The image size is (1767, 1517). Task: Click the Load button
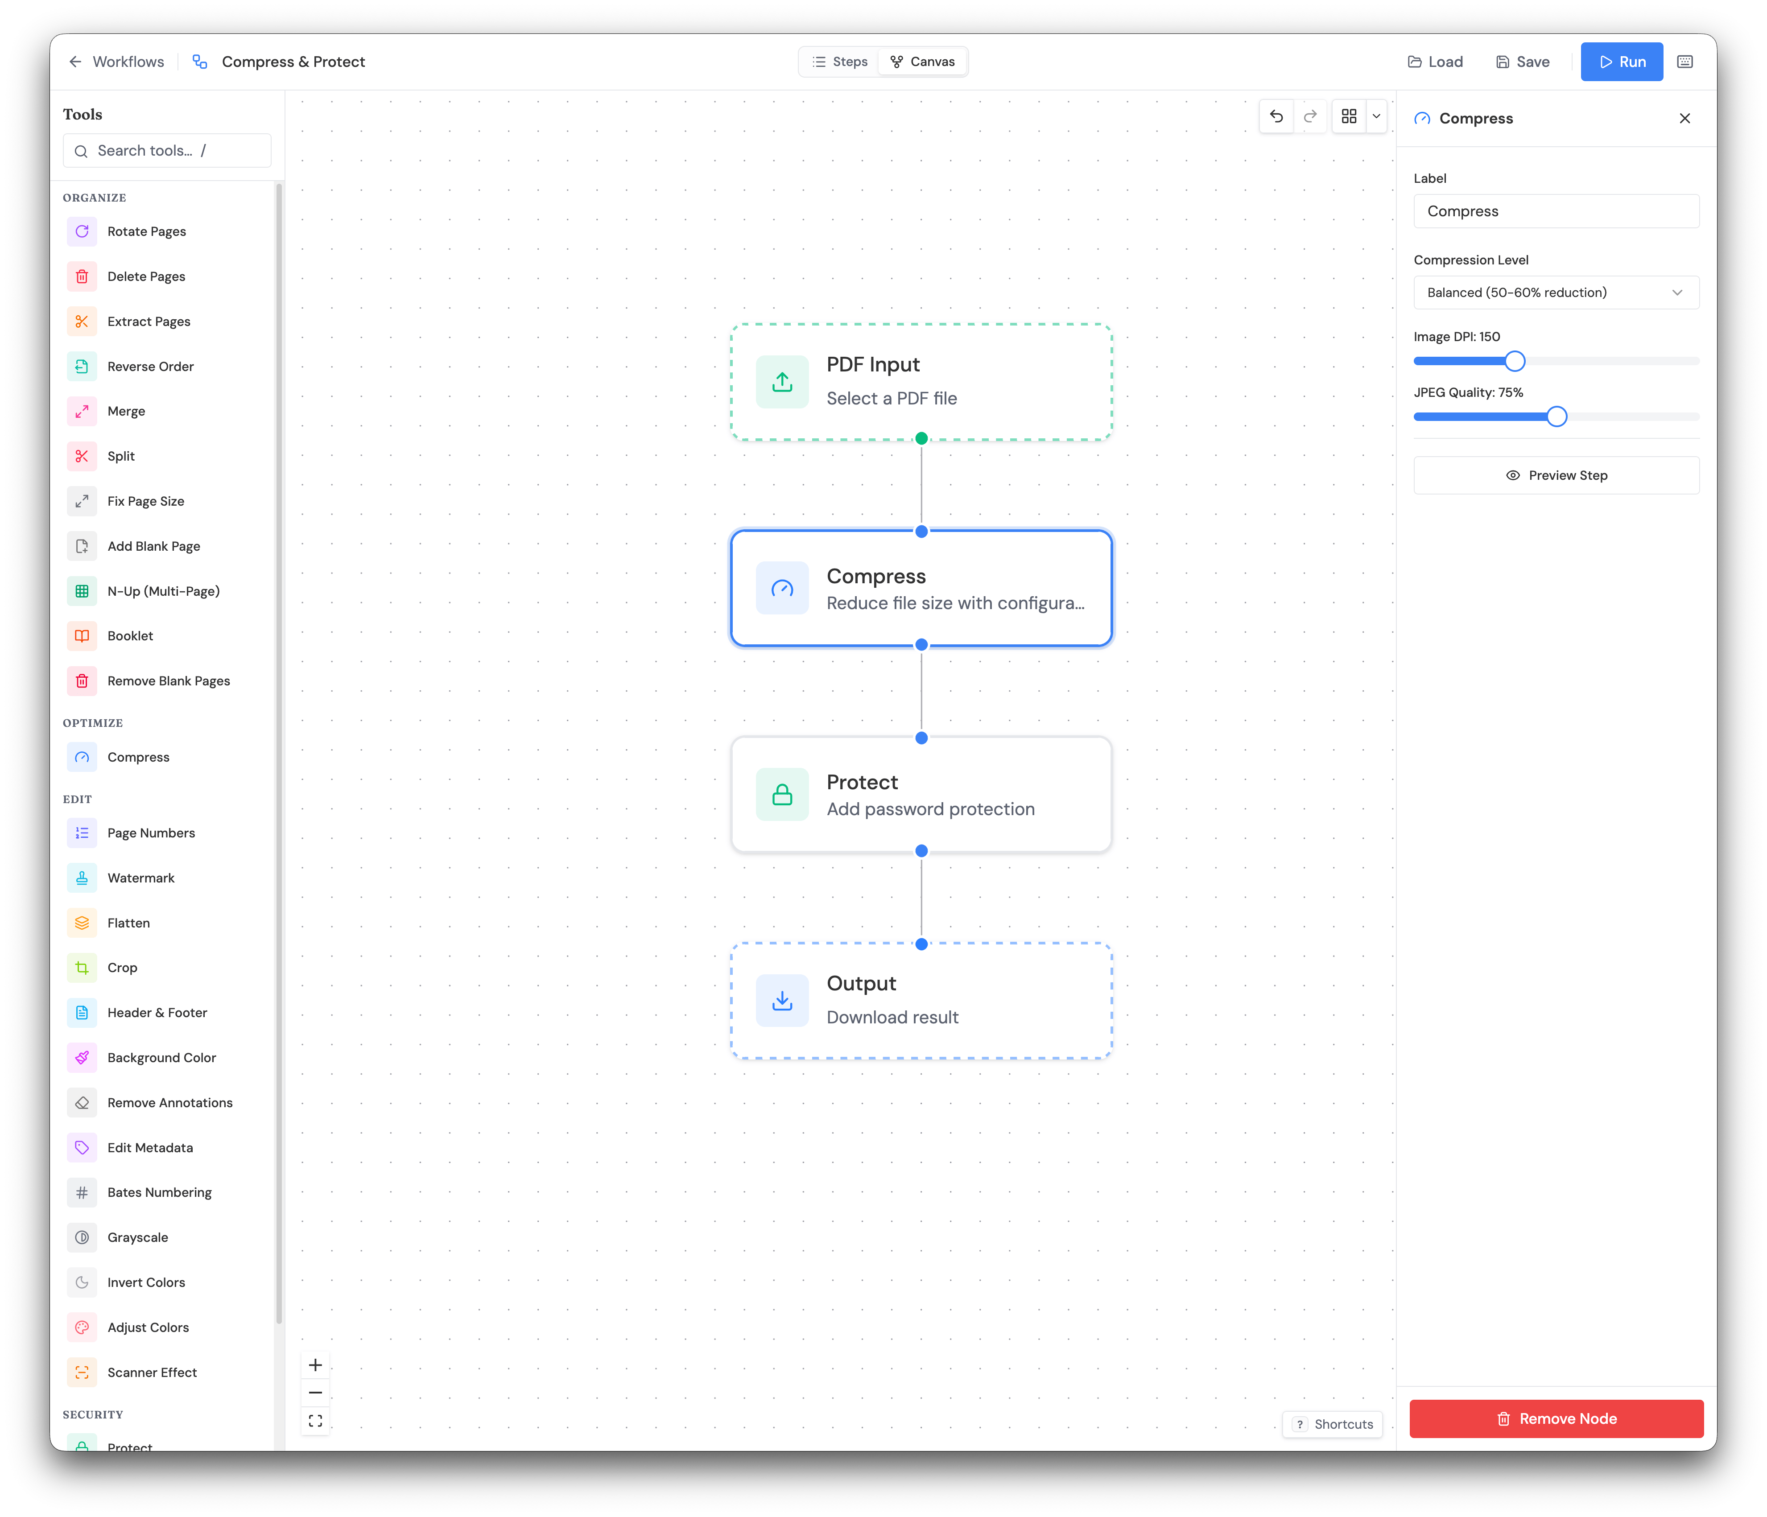click(1435, 62)
